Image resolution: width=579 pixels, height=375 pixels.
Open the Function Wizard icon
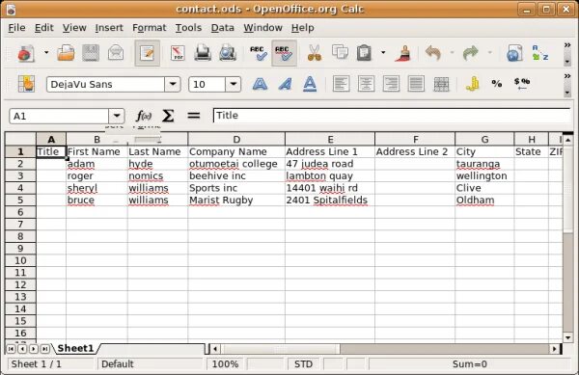[x=143, y=116]
